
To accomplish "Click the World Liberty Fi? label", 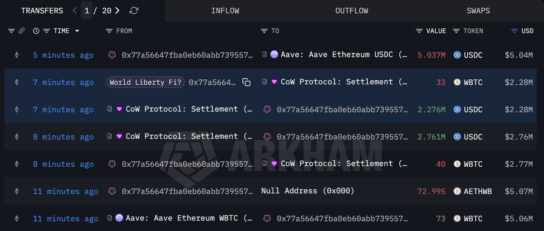I will 146,82.
